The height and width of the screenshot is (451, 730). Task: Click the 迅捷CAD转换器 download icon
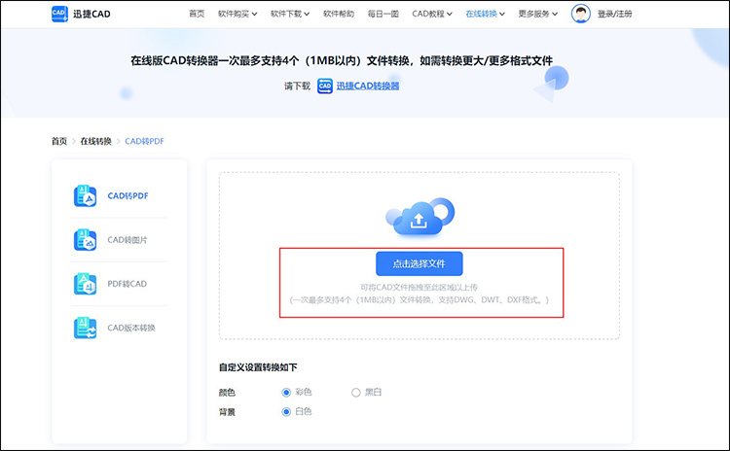pos(325,86)
